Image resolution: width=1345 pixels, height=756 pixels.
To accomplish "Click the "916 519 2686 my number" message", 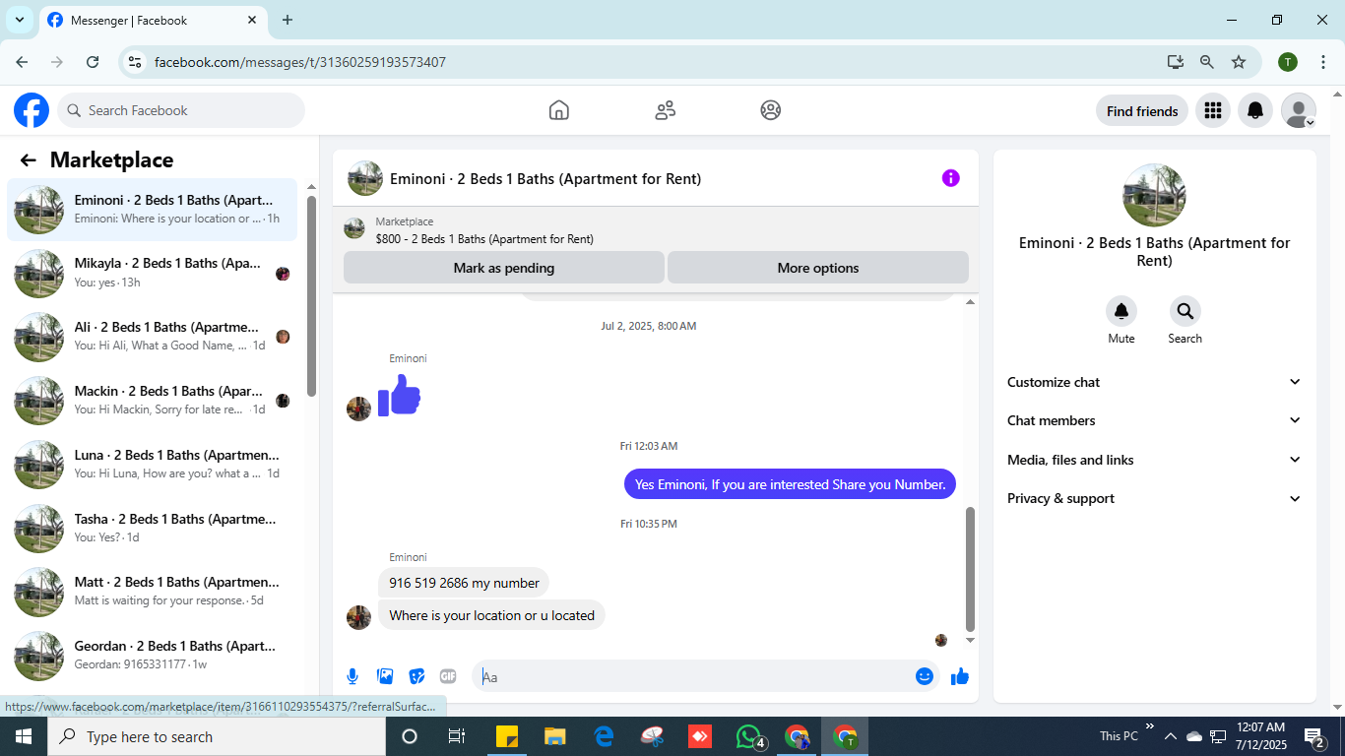I will 464,583.
